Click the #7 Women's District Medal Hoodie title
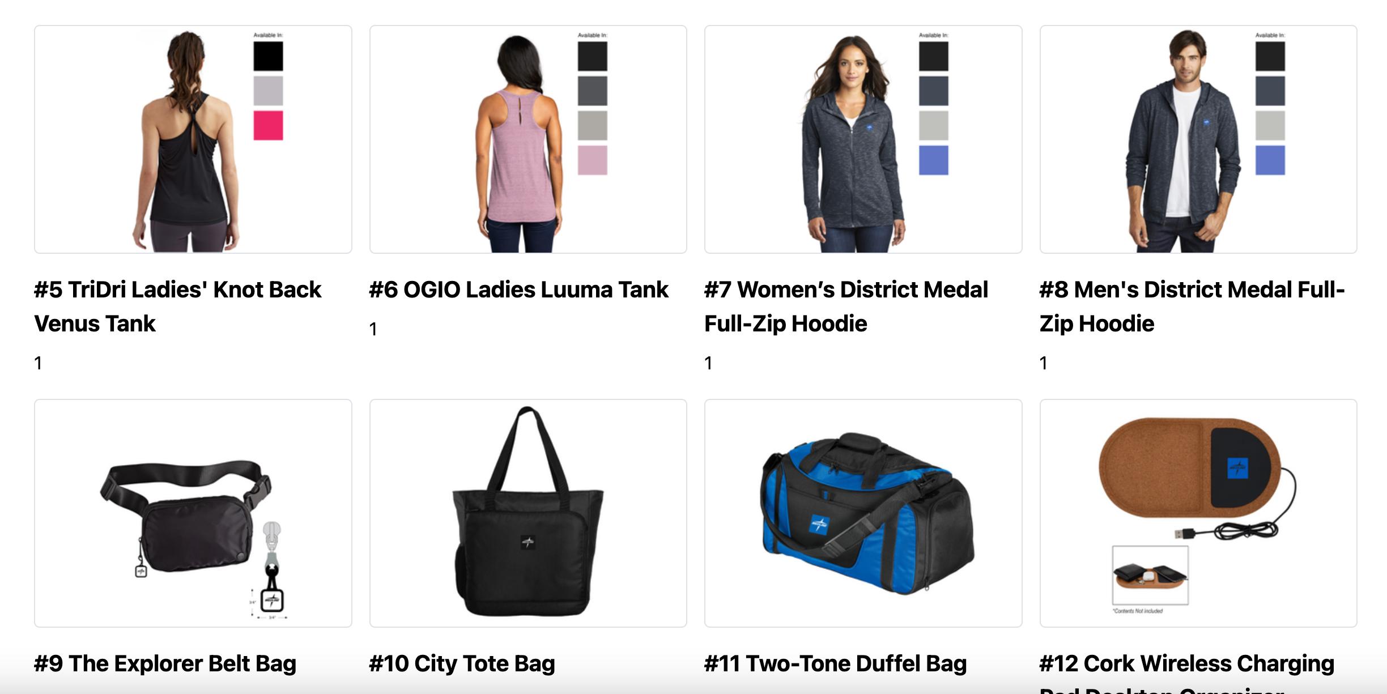This screenshot has height=694, width=1387. coord(846,306)
